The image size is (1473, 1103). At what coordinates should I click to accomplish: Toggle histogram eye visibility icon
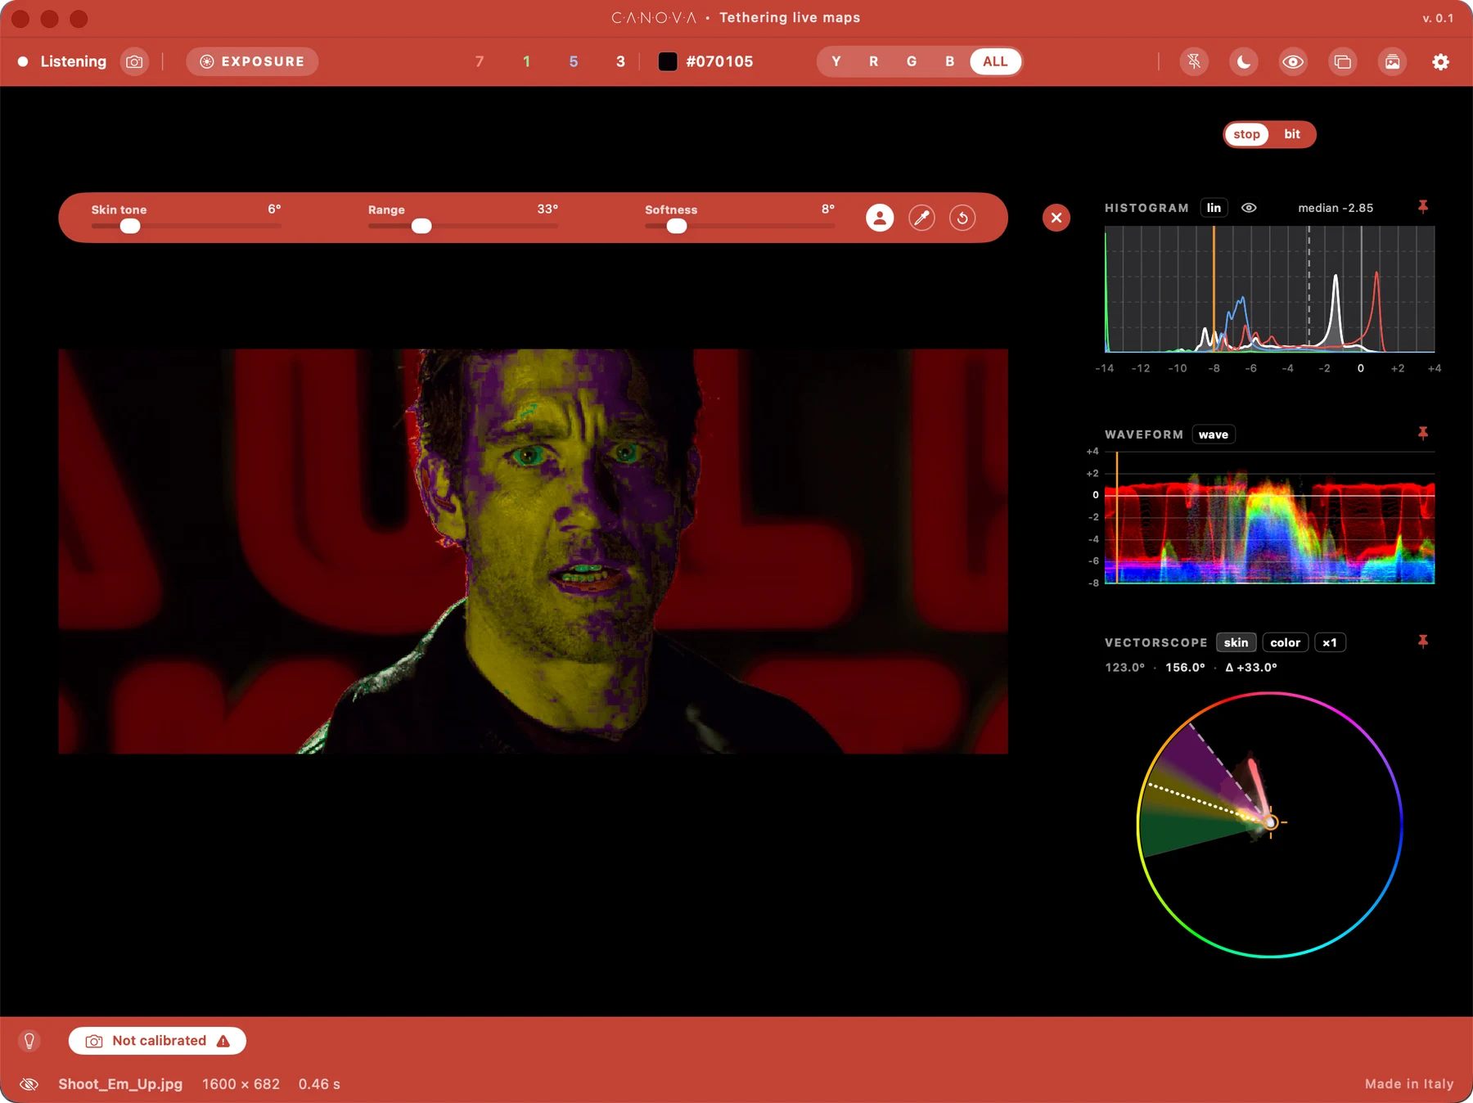1249,208
